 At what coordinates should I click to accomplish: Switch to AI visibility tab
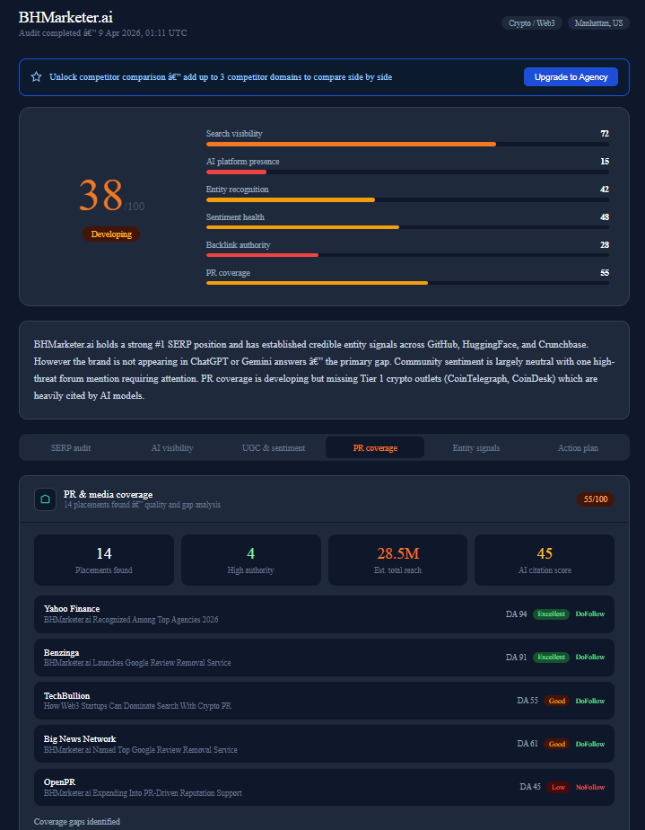click(172, 448)
